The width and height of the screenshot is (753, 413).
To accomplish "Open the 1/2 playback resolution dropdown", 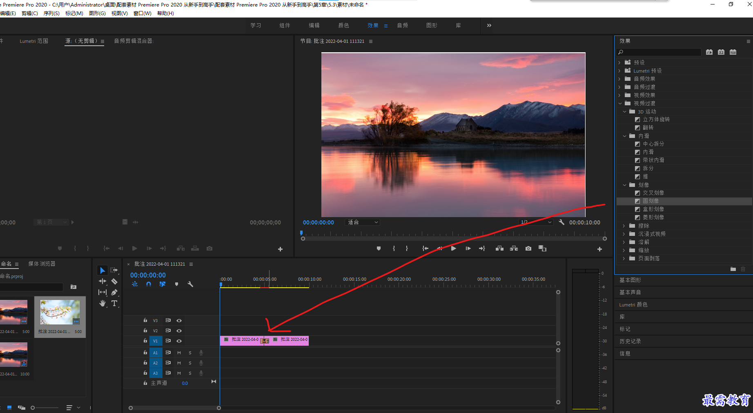I will (536, 222).
